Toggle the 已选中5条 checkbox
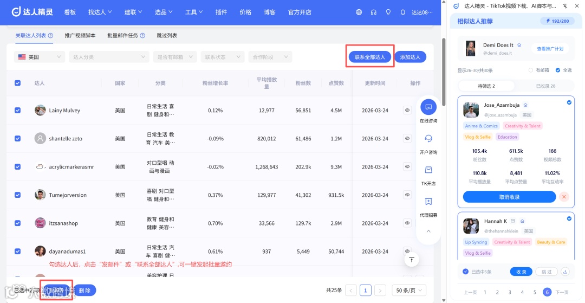 coord(466,272)
